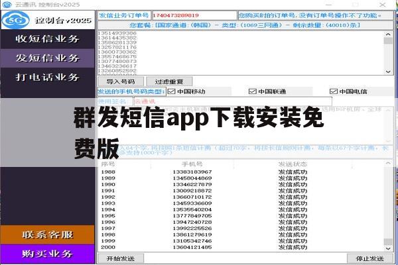Open 收短信业务 section

(x=47, y=39)
